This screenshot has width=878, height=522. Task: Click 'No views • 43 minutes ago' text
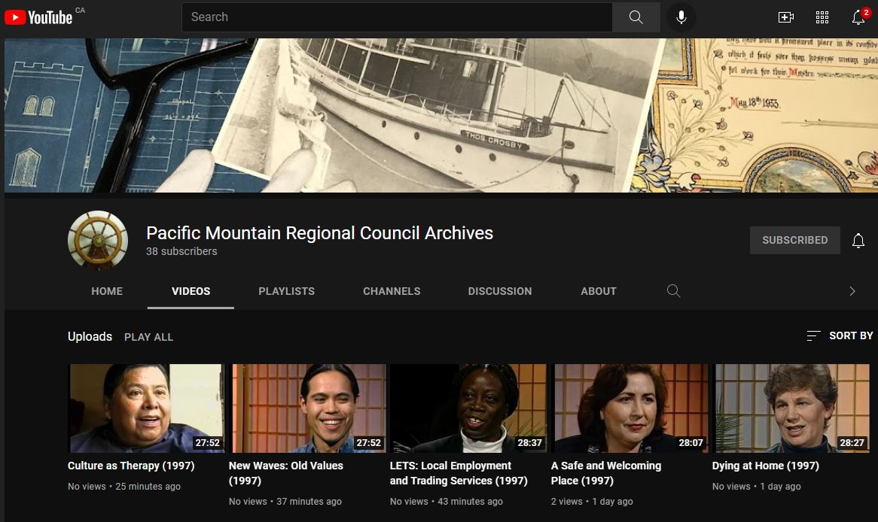click(447, 501)
